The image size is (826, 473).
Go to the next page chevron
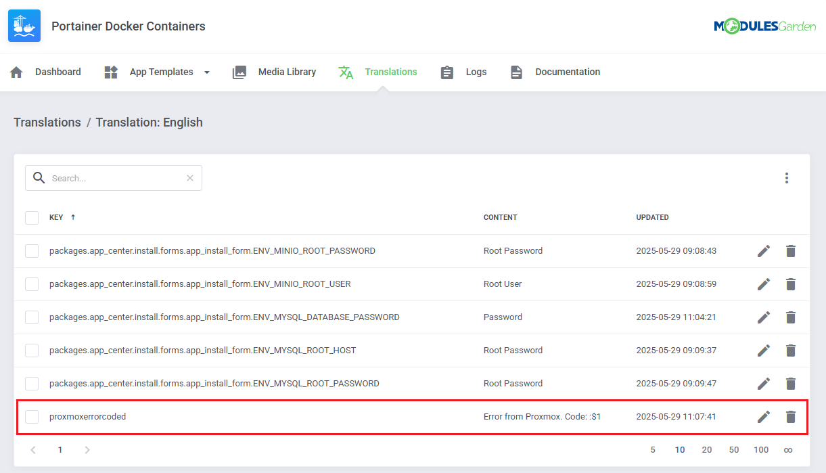pos(87,450)
